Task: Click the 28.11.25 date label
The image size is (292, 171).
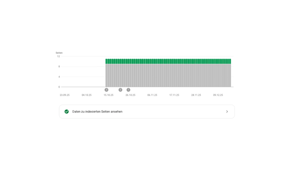Action: 196,95
